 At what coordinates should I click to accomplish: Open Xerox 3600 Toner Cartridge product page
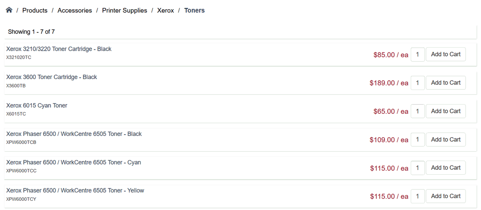tap(52, 77)
